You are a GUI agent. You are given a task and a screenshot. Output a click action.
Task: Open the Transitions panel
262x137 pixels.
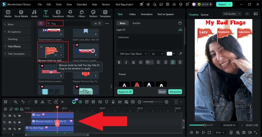pyautogui.click(x=58, y=14)
